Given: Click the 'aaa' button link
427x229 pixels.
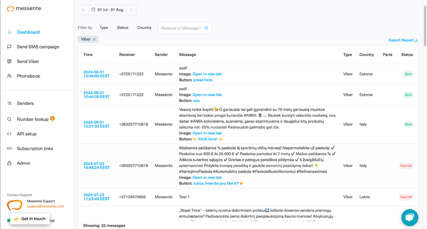Looking at the screenshot, I should point(196,100).
